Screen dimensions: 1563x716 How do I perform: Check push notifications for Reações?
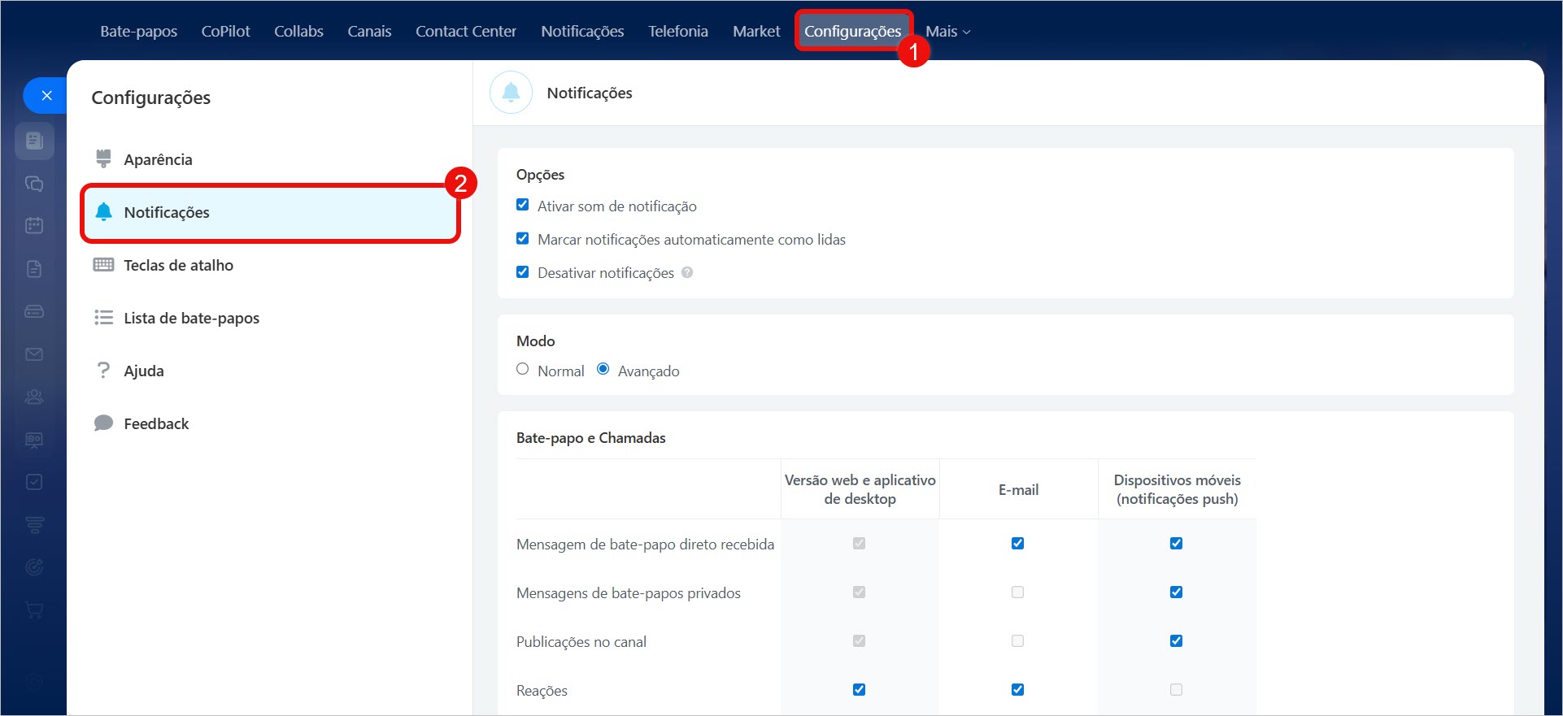pyautogui.click(x=1176, y=689)
